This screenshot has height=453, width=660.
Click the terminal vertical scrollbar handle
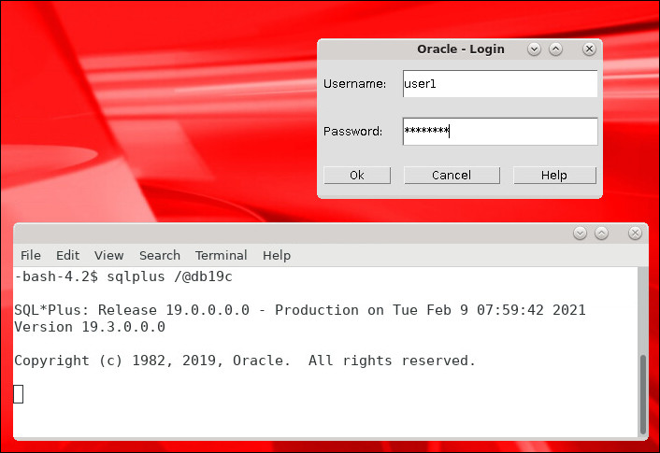coord(643,394)
